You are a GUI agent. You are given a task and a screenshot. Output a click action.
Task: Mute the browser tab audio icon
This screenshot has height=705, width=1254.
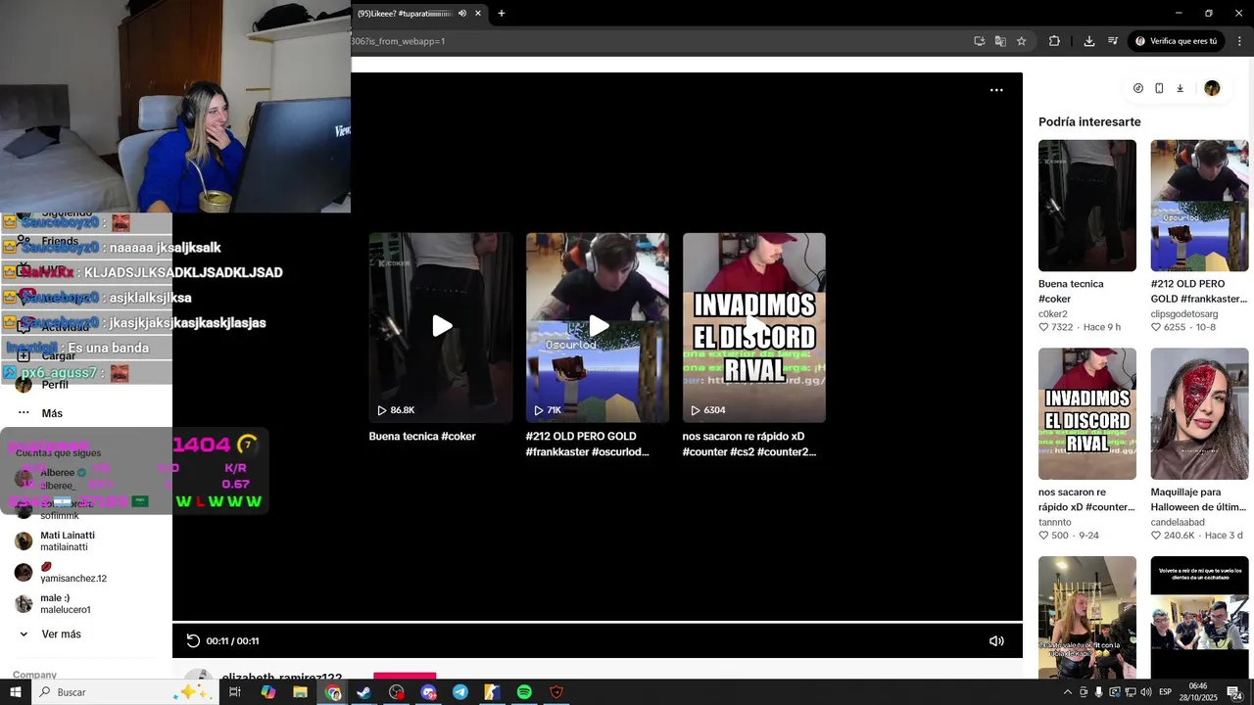pos(462,14)
